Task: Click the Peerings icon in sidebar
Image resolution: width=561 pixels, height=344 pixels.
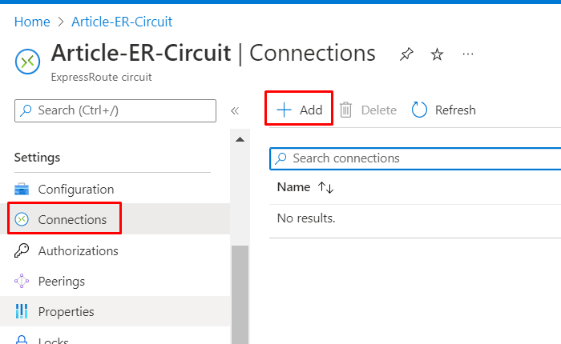Action: tap(22, 282)
